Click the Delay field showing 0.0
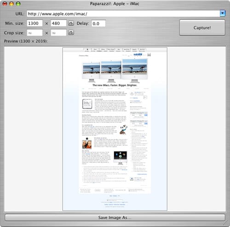 point(98,23)
